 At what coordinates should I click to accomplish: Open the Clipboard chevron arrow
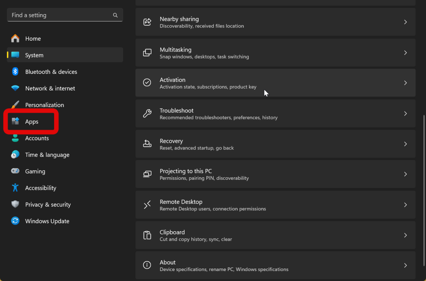coord(405,235)
